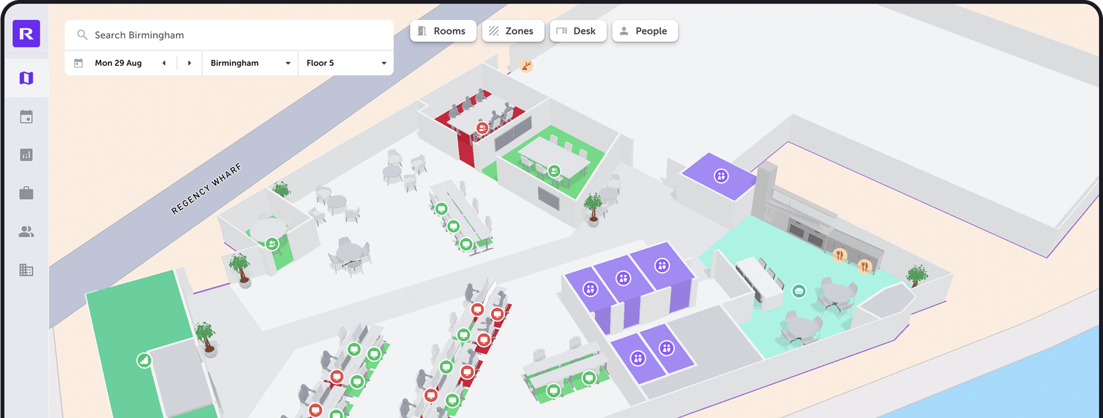
Task: Select the teal lounge area marker
Action: click(799, 291)
